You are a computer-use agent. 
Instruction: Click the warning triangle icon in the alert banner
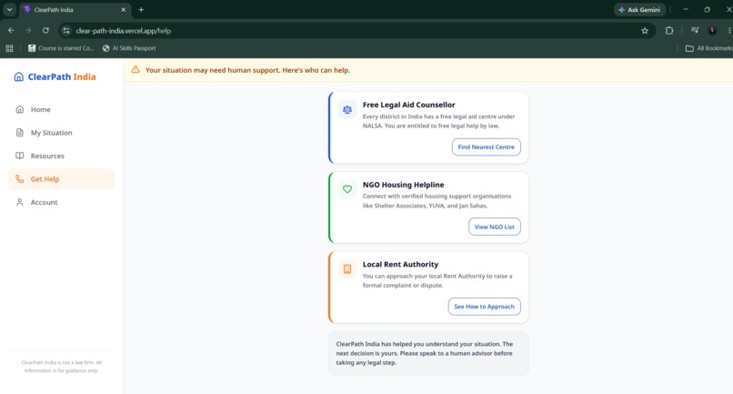(x=136, y=70)
